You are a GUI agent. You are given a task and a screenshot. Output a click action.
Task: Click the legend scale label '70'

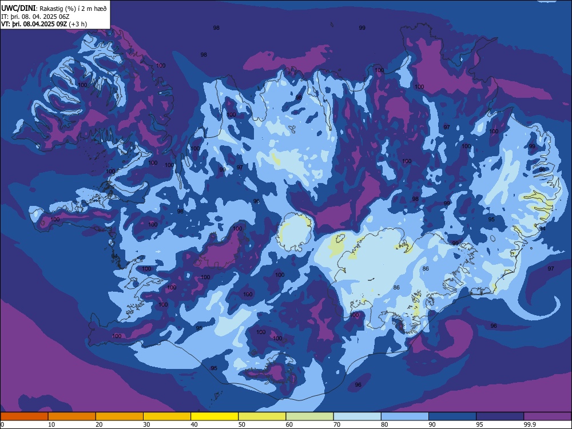pos(337,424)
